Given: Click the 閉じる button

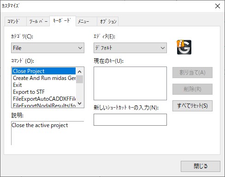Looking at the screenshot, I should click(x=201, y=166).
